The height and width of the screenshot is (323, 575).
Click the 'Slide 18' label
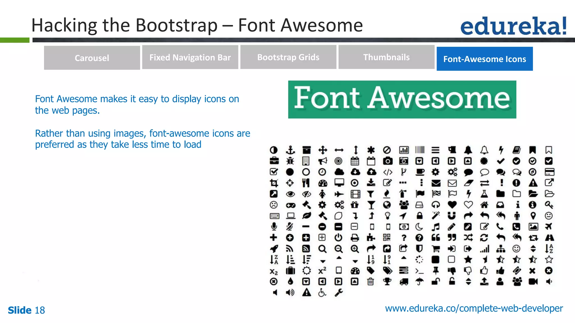tap(26, 310)
